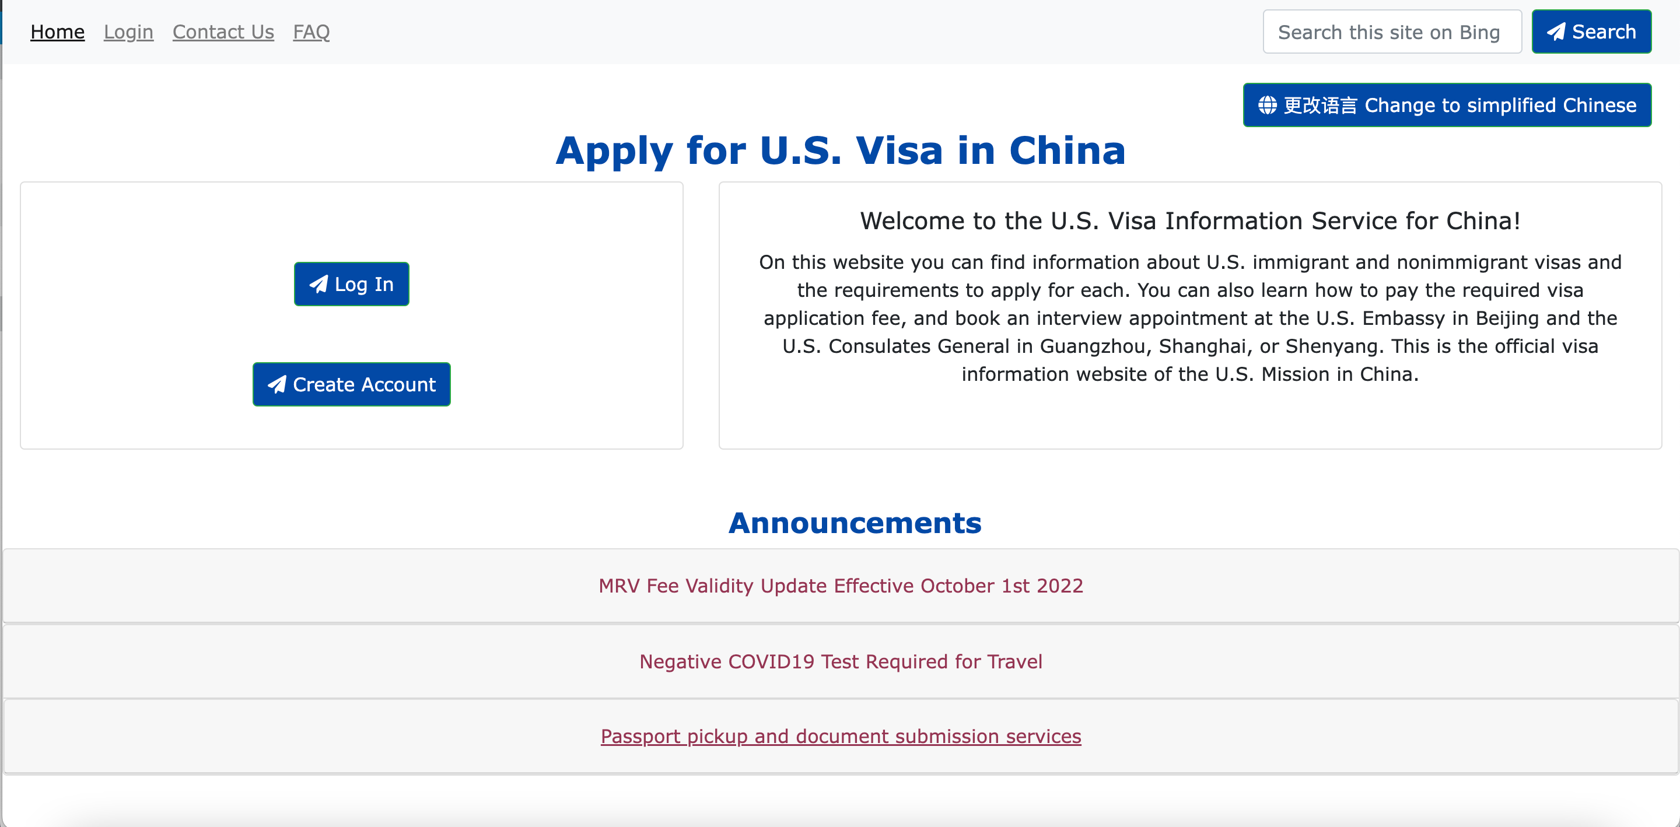Viewport: 1680px width, 827px height.
Task: Expand the Passport pickup announcement
Action: pos(841,736)
